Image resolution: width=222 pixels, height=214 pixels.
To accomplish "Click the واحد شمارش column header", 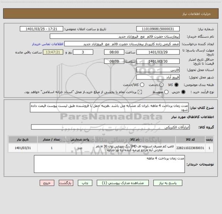I will tap(80, 139).
